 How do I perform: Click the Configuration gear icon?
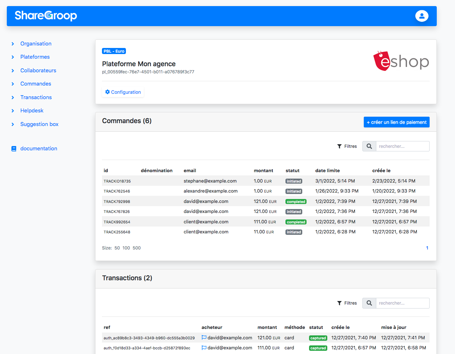[x=107, y=92]
